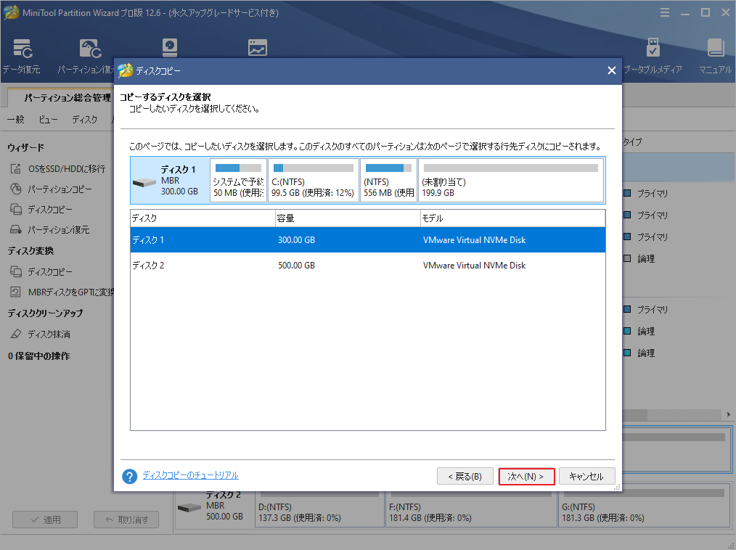The width and height of the screenshot is (736, 550).
Task: Open the ディスクコピーのチュートリアル link
Action: tap(191, 476)
